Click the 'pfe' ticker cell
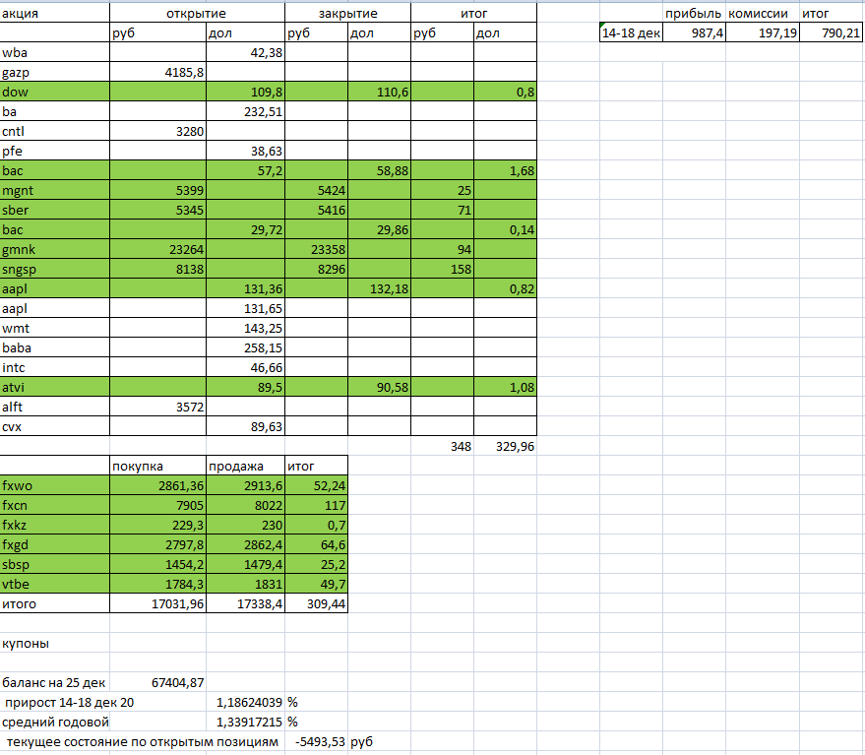The height and width of the screenshot is (755, 865). pos(54,151)
